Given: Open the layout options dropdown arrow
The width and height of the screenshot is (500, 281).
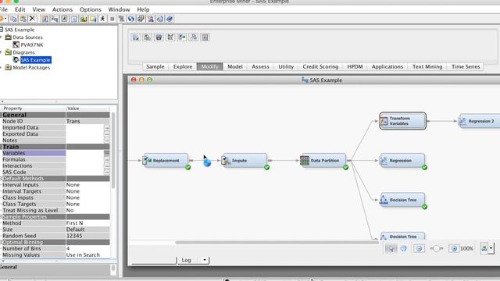Looking at the screenshot, I should click(491, 248).
